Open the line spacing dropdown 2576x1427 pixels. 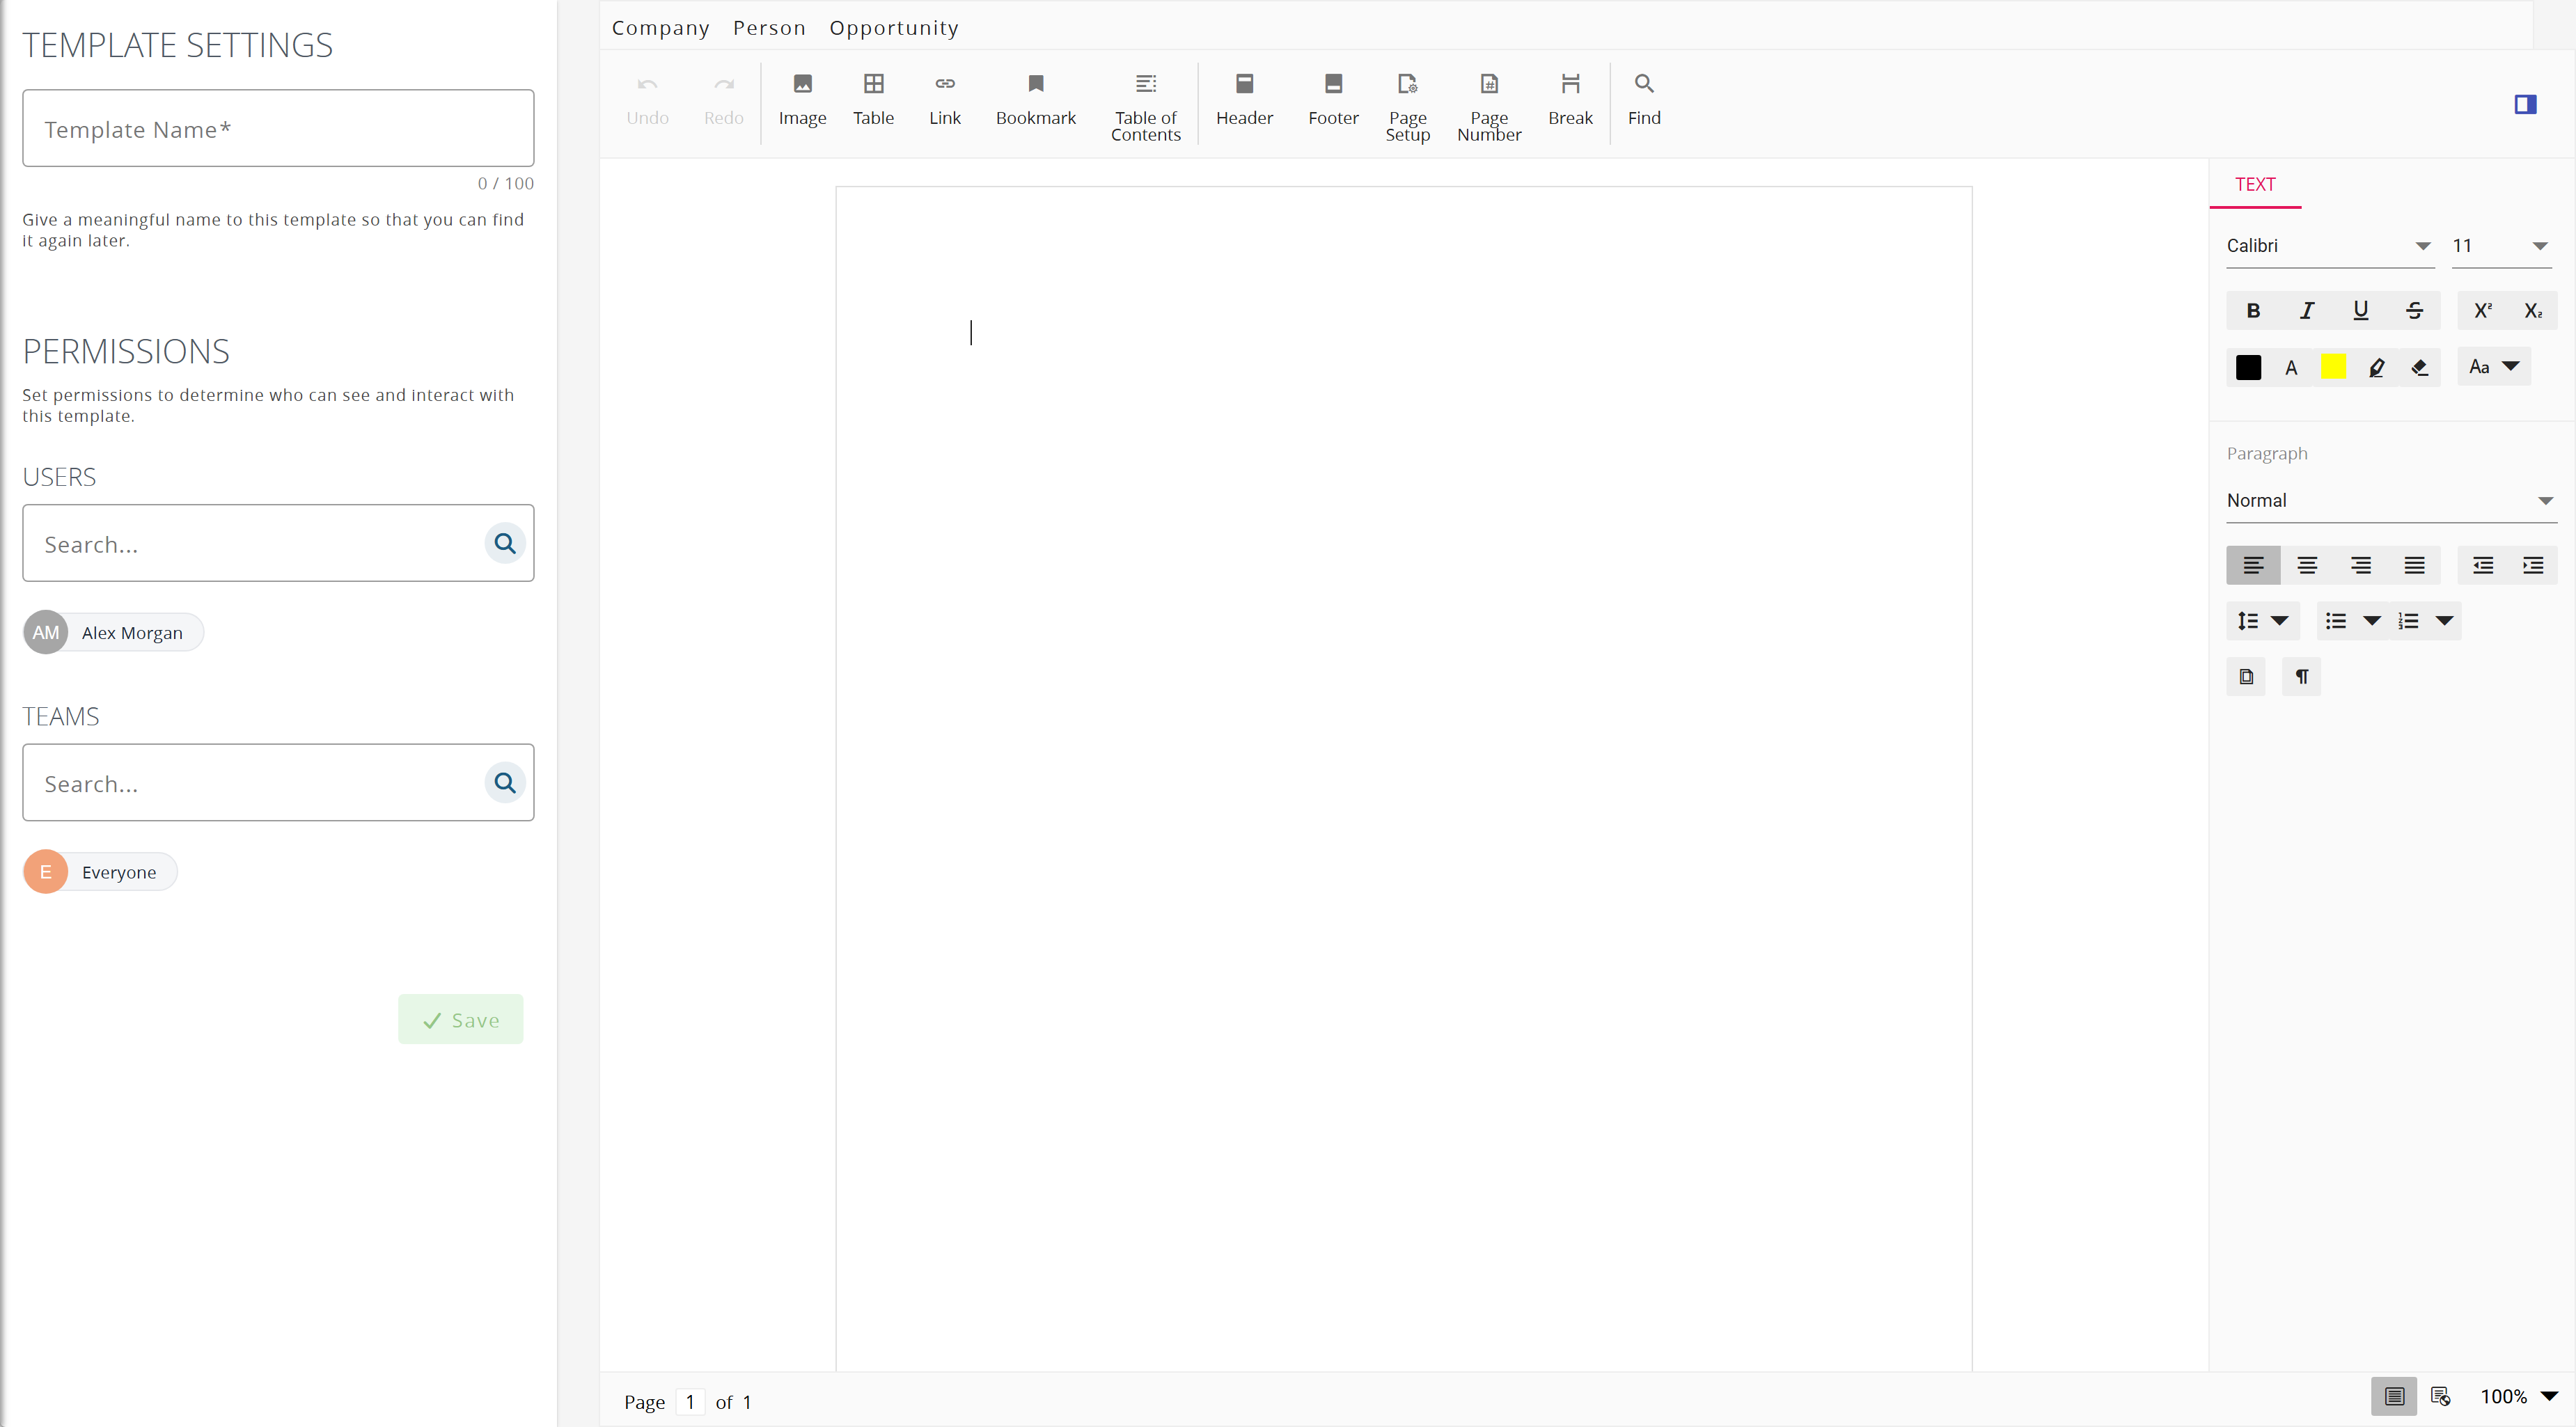pyautogui.click(x=2262, y=621)
